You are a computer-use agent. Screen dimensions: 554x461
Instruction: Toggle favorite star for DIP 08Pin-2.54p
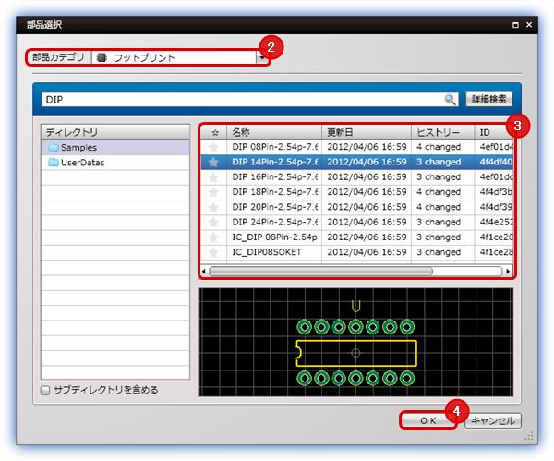tap(213, 147)
